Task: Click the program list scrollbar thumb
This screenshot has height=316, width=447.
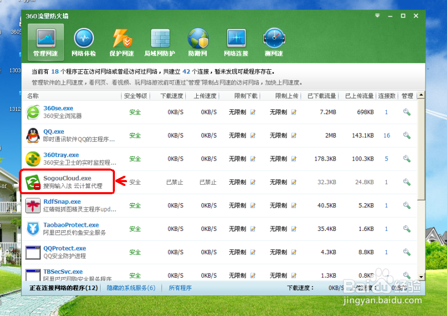Action: pos(421,149)
